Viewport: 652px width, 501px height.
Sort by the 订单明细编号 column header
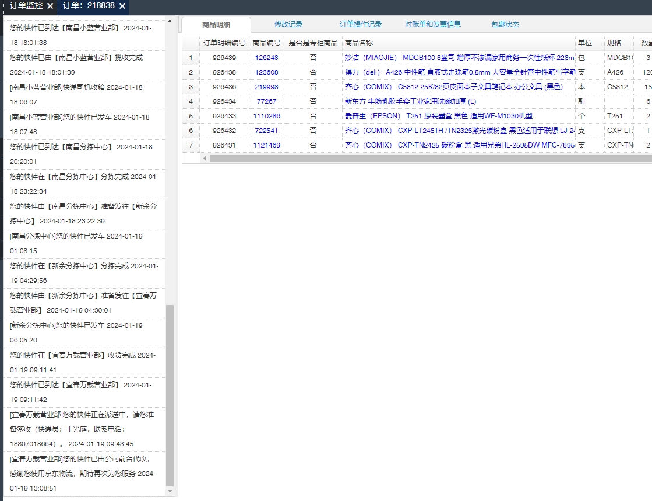(x=224, y=43)
